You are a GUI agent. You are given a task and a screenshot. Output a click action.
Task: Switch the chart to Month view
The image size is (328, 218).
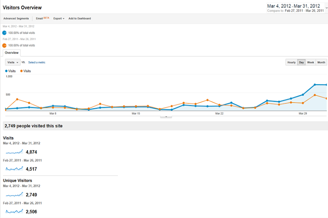321,62
